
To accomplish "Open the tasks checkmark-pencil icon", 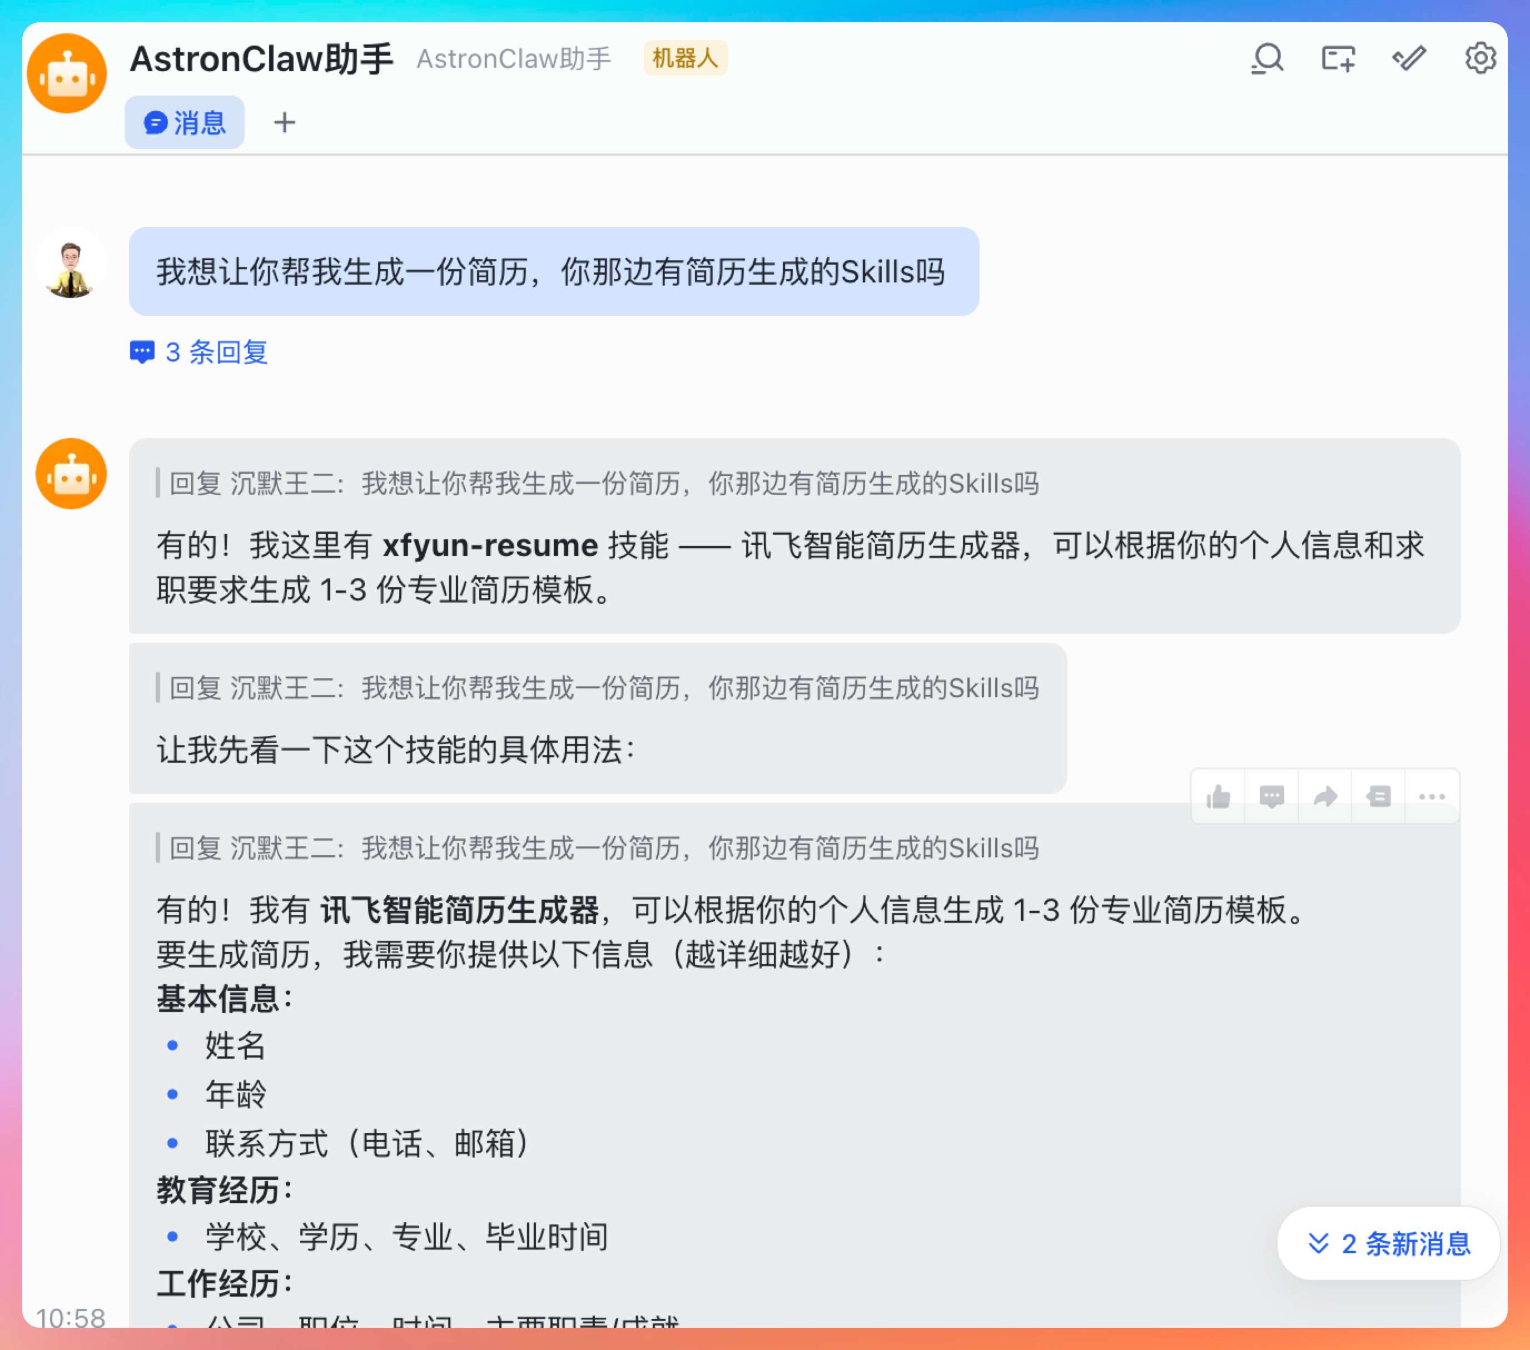I will (1409, 58).
